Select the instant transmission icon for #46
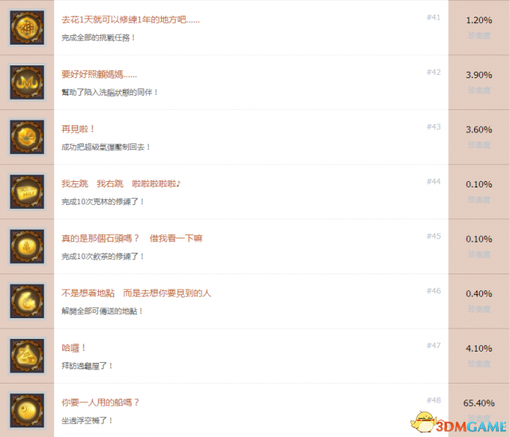 [x=27, y=301]
